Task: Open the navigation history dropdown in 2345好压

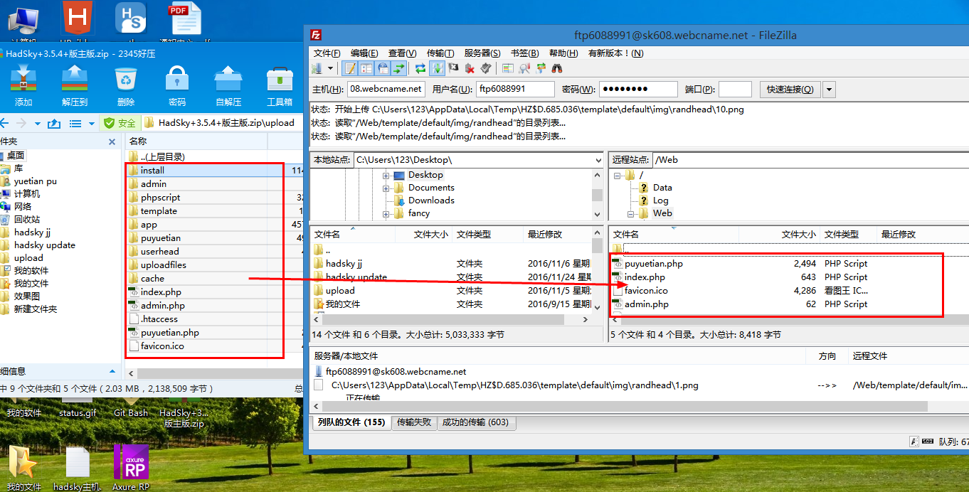Action: click(38, 124)
